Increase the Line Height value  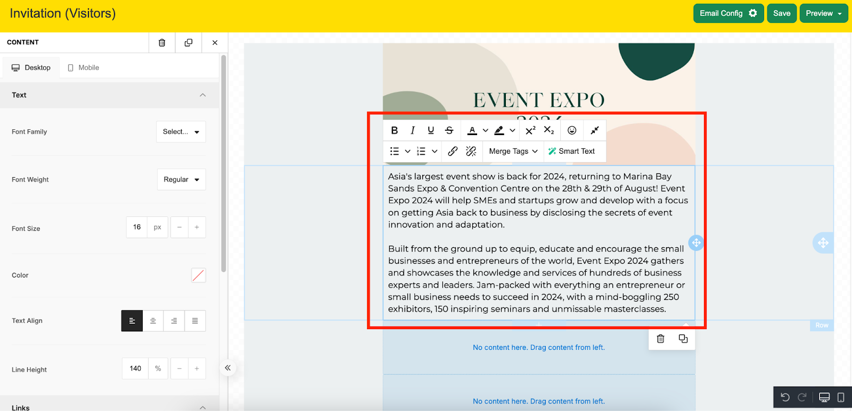click(x=197, y=368)
